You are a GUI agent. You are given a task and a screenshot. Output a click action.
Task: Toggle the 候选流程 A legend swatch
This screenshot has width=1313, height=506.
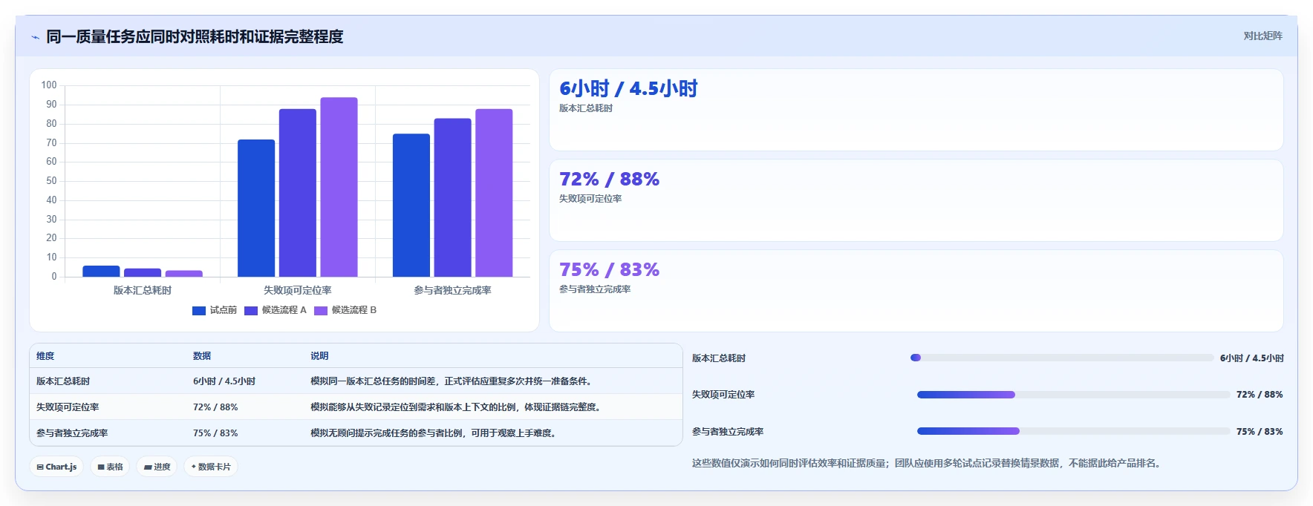pos(251,311)
